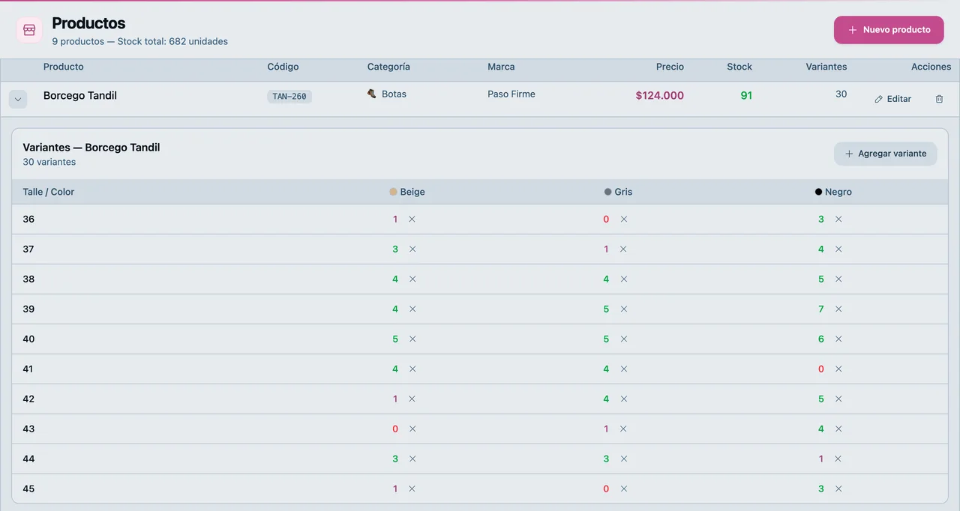This screenshot has width=960, height=511.
Task: Remove the size 43 Gris variant
Action: (x=623, y=429)
